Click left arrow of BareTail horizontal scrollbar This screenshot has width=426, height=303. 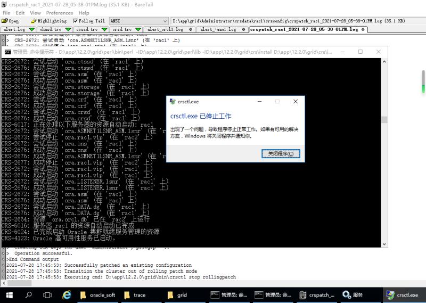click(4, 283)
